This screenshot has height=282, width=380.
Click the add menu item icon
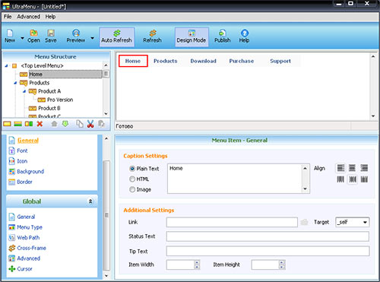pyautogui.click(x=7, y=124)
